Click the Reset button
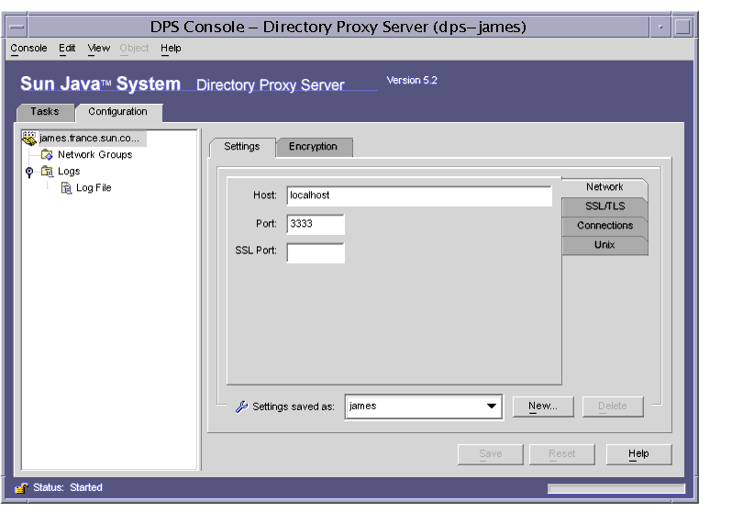 click(561, 453)
